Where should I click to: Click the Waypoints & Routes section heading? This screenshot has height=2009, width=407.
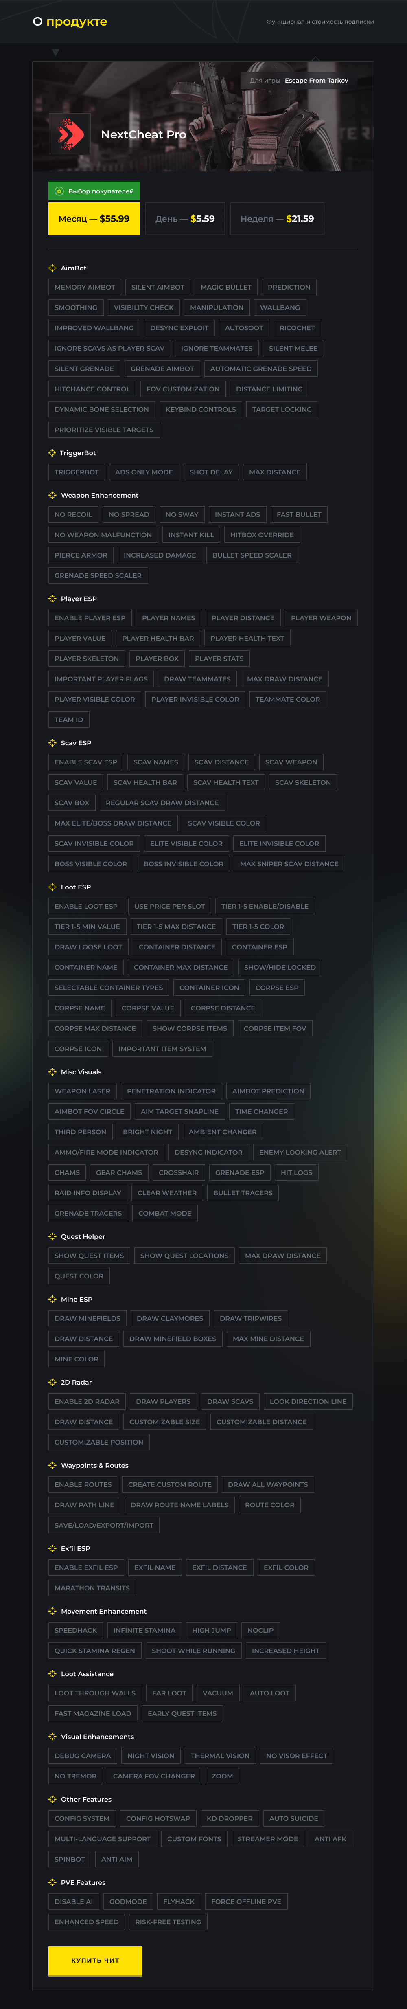click(x=94, y=1465)
